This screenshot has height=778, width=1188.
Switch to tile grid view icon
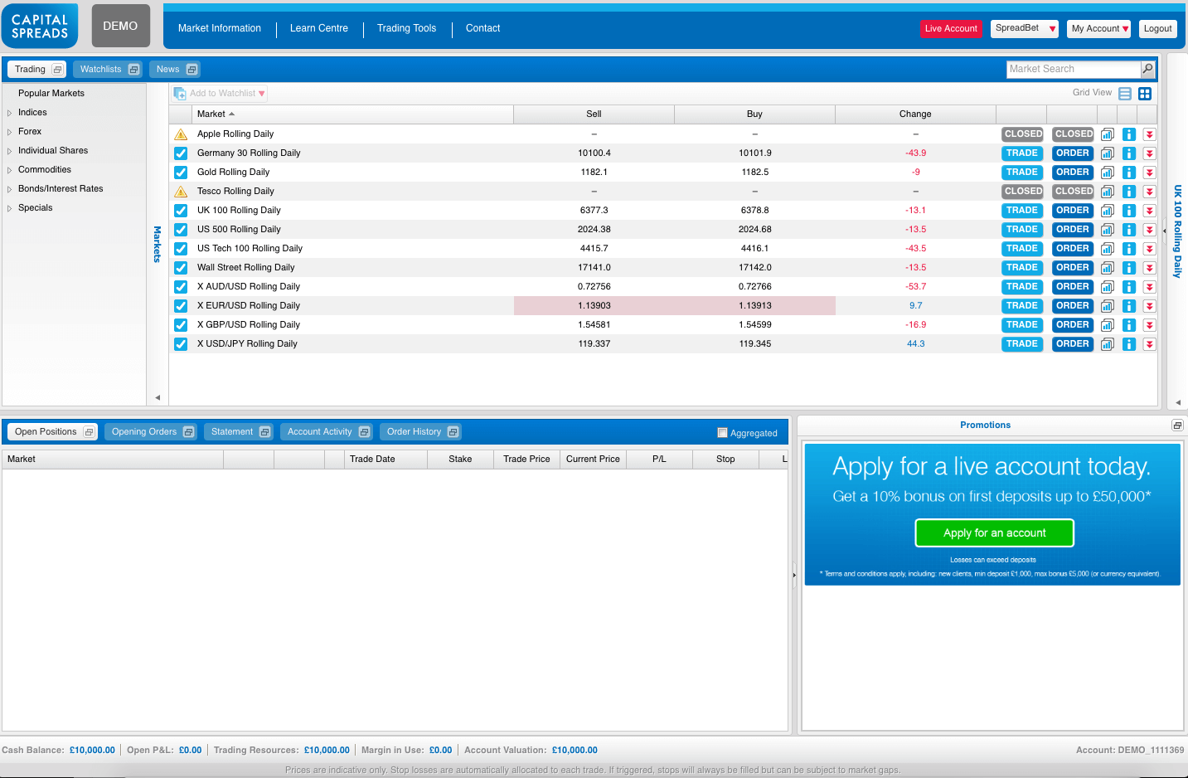[1145, 94]
